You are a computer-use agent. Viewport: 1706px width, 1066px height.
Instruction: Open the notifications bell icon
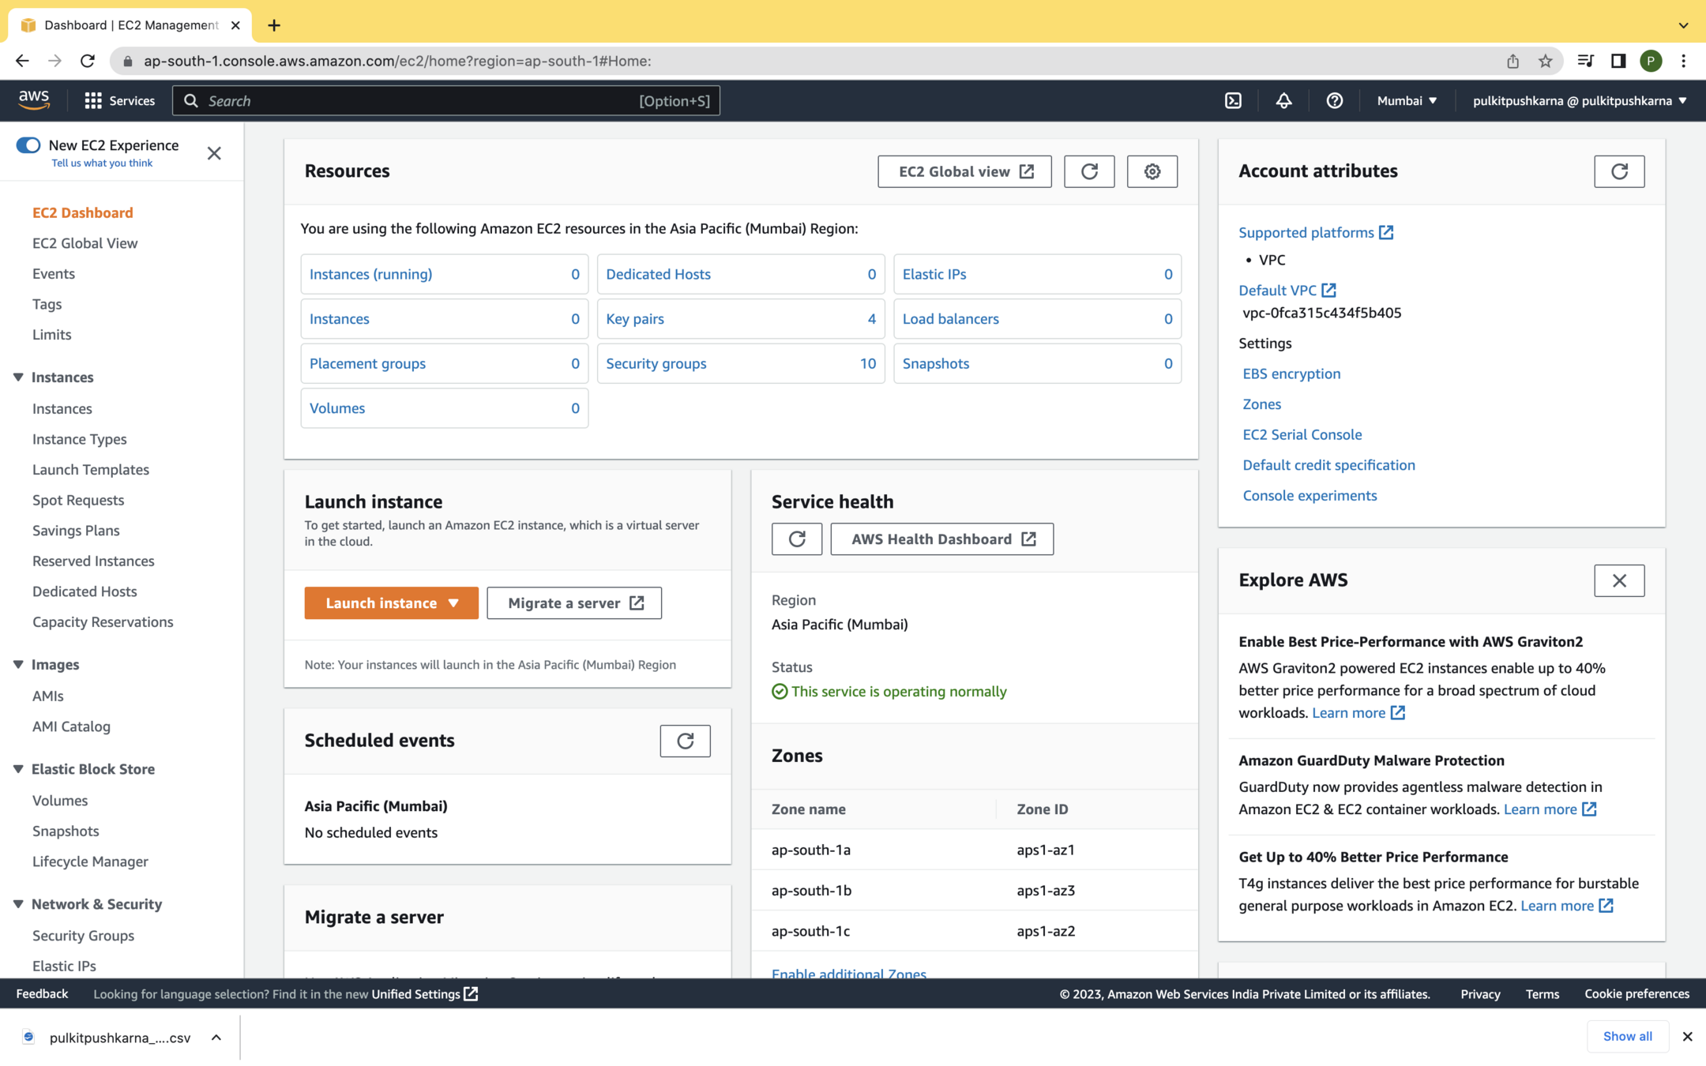pos(1283,100)
